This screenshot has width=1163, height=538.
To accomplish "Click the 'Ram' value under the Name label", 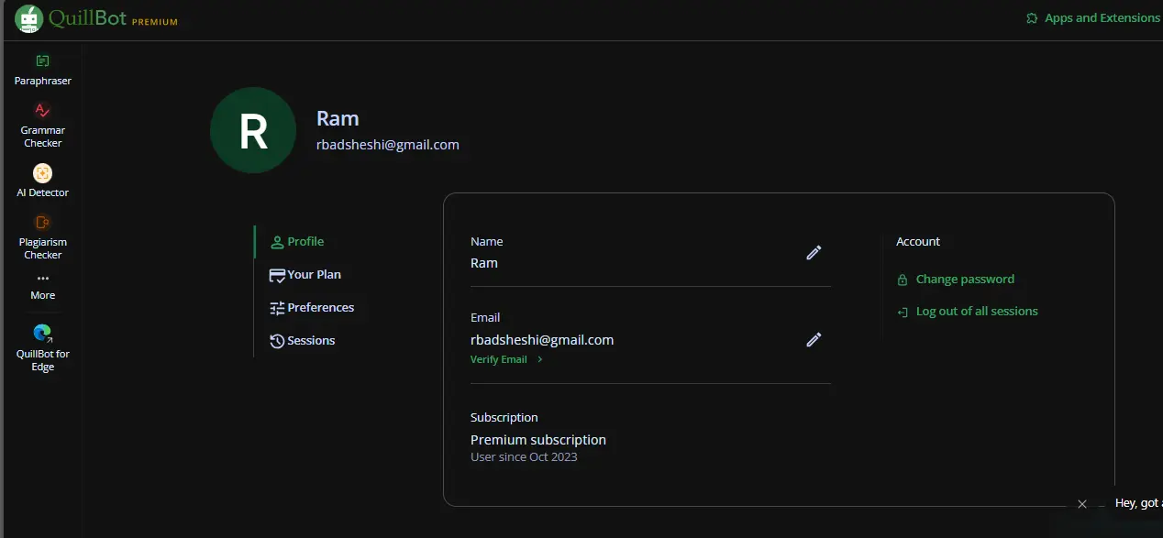I will click(484, 264).
